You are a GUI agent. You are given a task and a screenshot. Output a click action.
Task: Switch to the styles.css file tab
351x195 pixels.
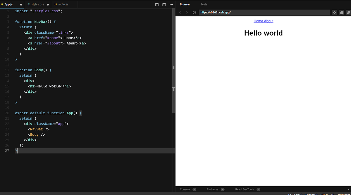click(x=38, y=4)
